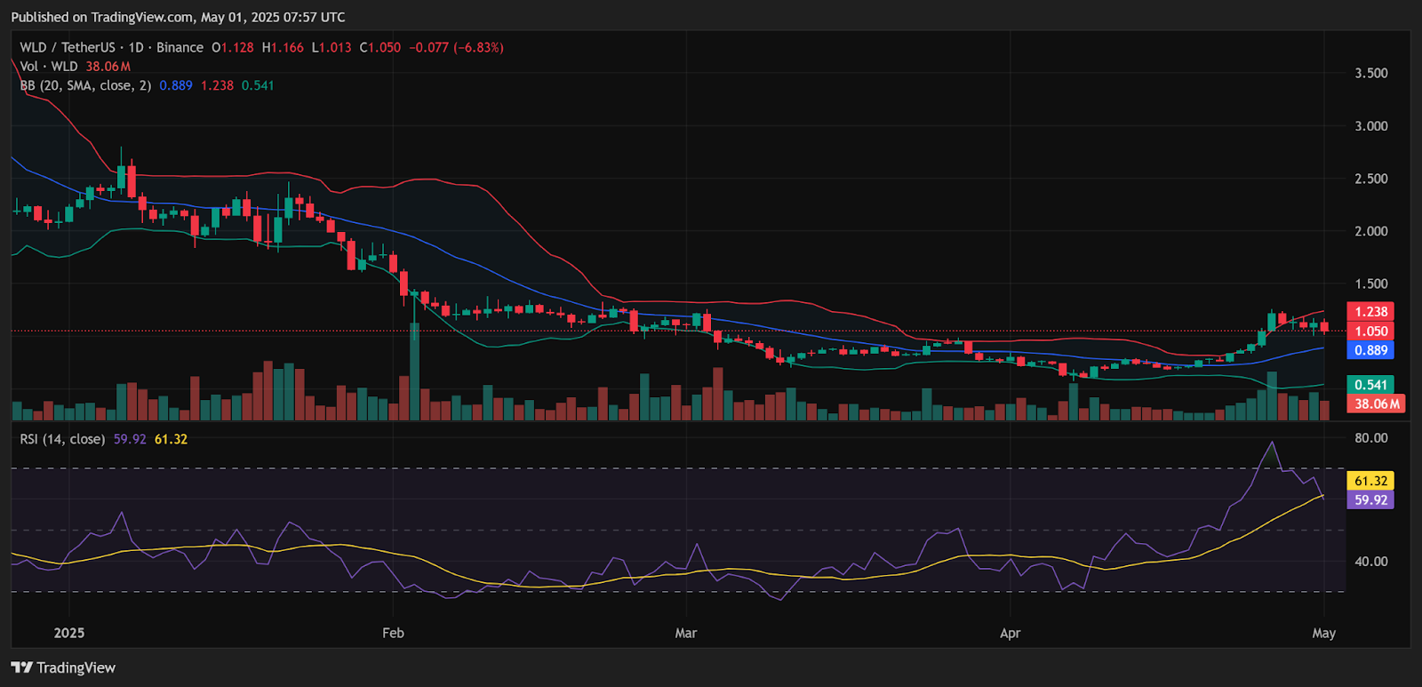1422x687 pixels.
Task: Click the Mar marker on time axis
Action: 686,633
